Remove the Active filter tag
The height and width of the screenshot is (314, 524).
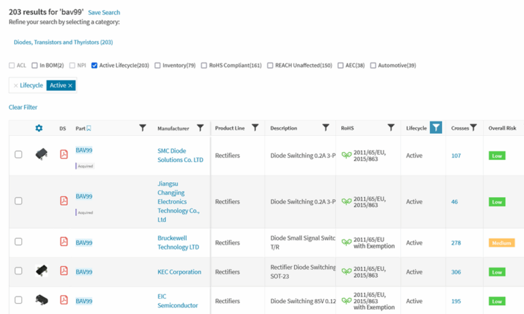pos(70,85)
